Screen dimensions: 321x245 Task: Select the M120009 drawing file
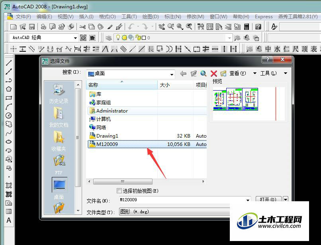pos(147,144)
